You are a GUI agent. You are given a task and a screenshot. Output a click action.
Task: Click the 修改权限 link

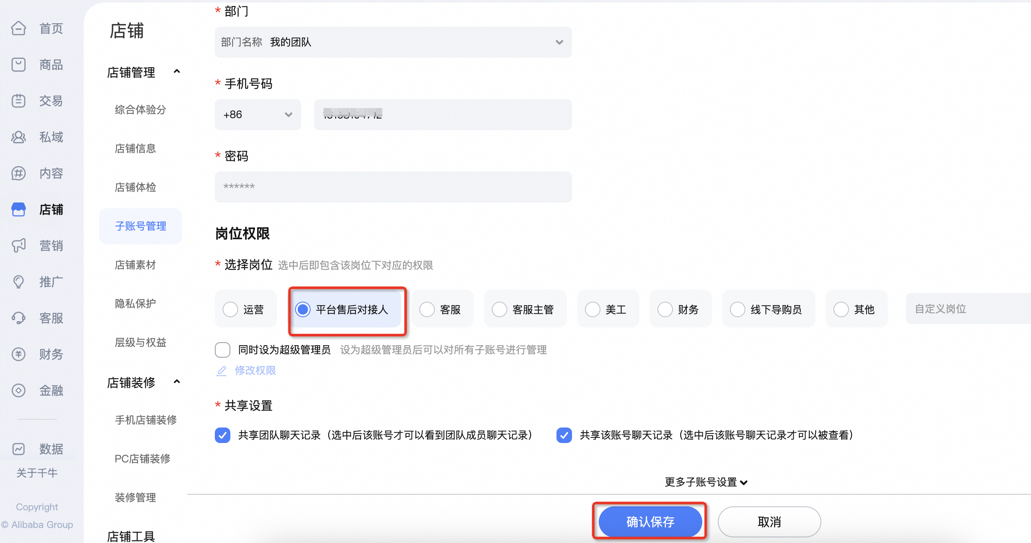tap(255, 371)
